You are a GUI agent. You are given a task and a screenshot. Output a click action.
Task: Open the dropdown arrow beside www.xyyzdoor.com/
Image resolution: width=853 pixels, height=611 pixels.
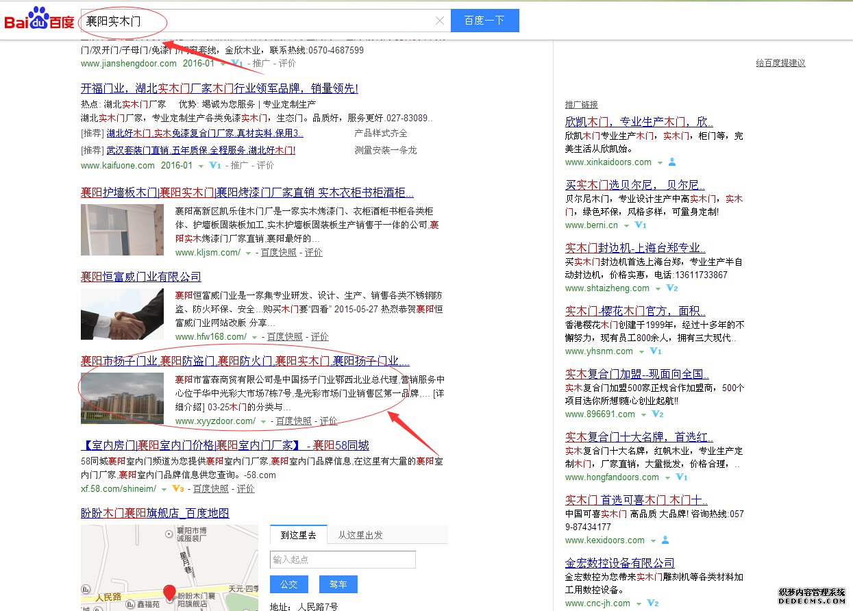(x=264, y=422)
